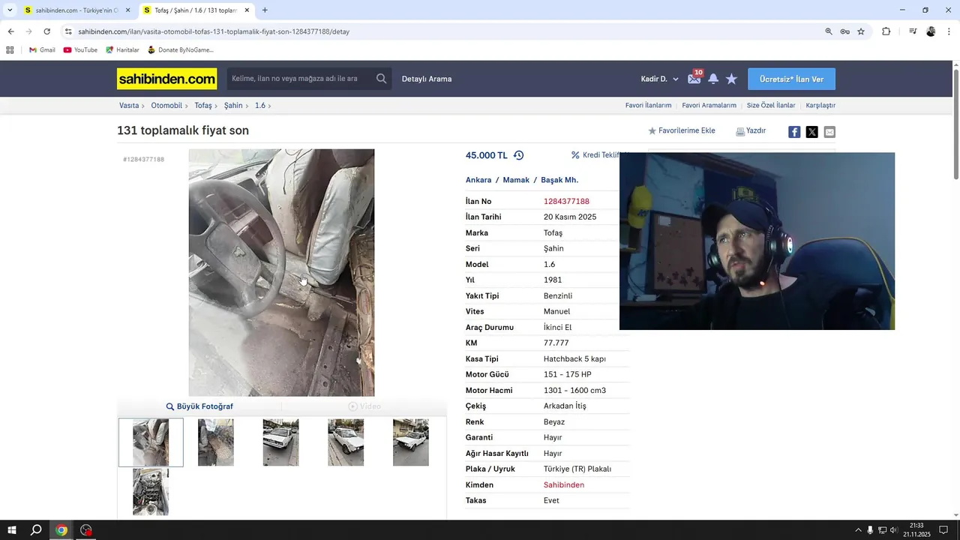Click the Mamak location link

coord(516,180)
